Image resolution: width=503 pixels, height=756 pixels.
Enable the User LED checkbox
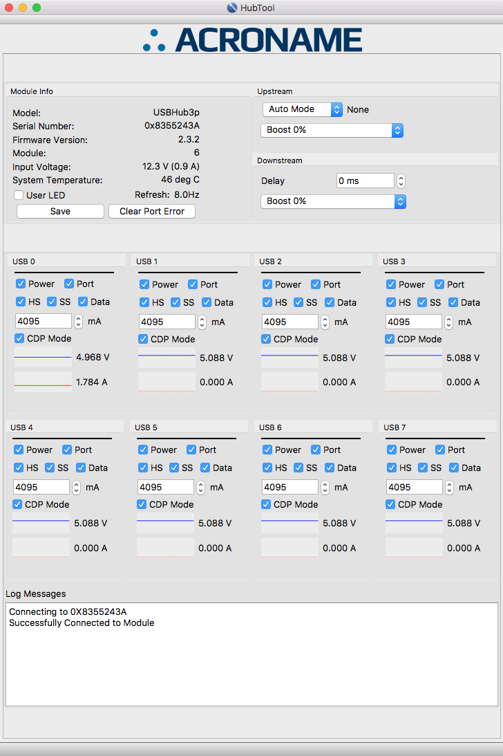coord(19,196)
